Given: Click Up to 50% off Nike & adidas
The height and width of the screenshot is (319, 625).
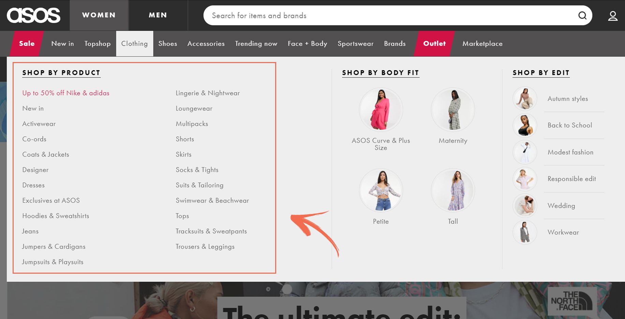Looking at the screenshot, I should (66, 93).
